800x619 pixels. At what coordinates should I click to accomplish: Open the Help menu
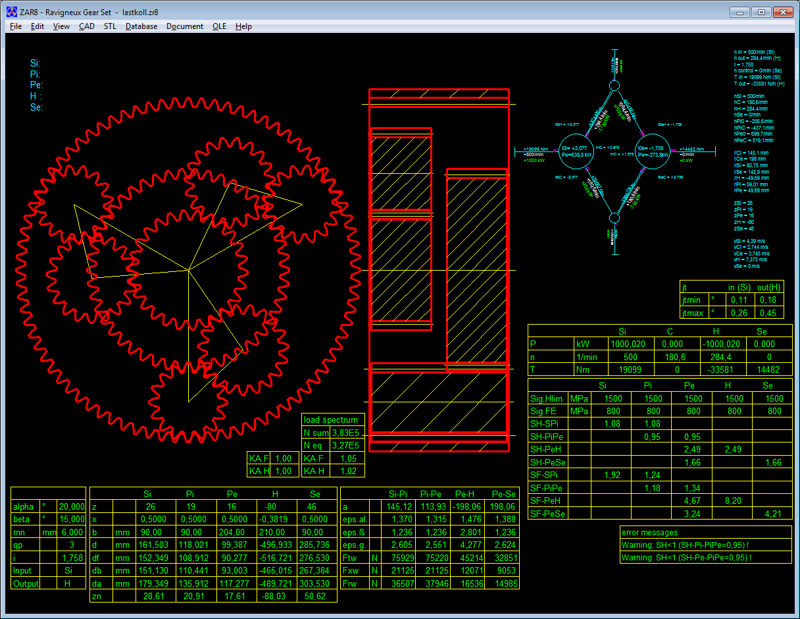click(x=243, y=26)
